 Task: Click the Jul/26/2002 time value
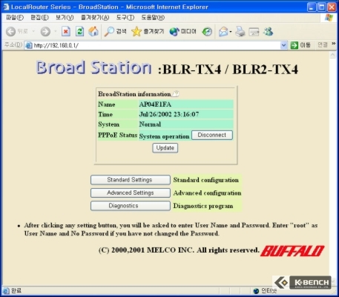pos(169,114)
